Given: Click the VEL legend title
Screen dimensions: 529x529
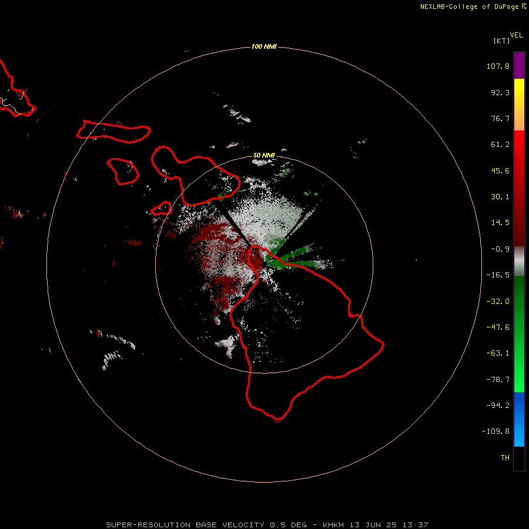Looking at the screenshot, I should (516, 35).
